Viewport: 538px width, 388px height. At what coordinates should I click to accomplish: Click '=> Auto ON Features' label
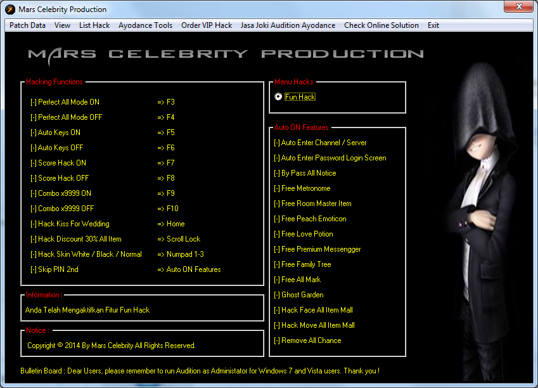point(189,269)
